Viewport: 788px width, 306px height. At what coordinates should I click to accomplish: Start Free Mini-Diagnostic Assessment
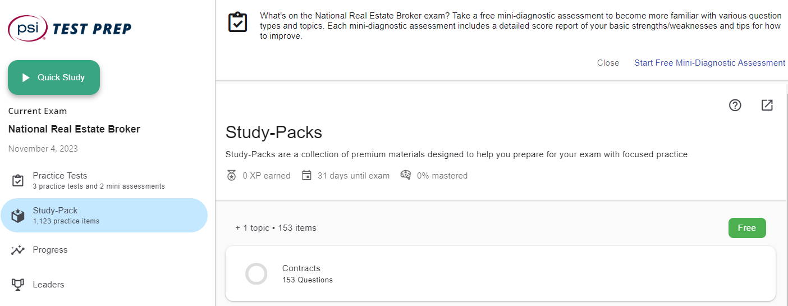709,63
